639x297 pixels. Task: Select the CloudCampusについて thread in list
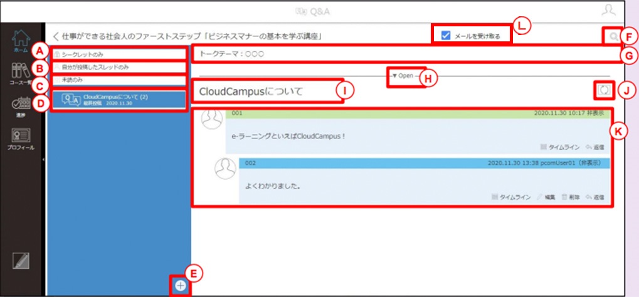tap(118, 100)
